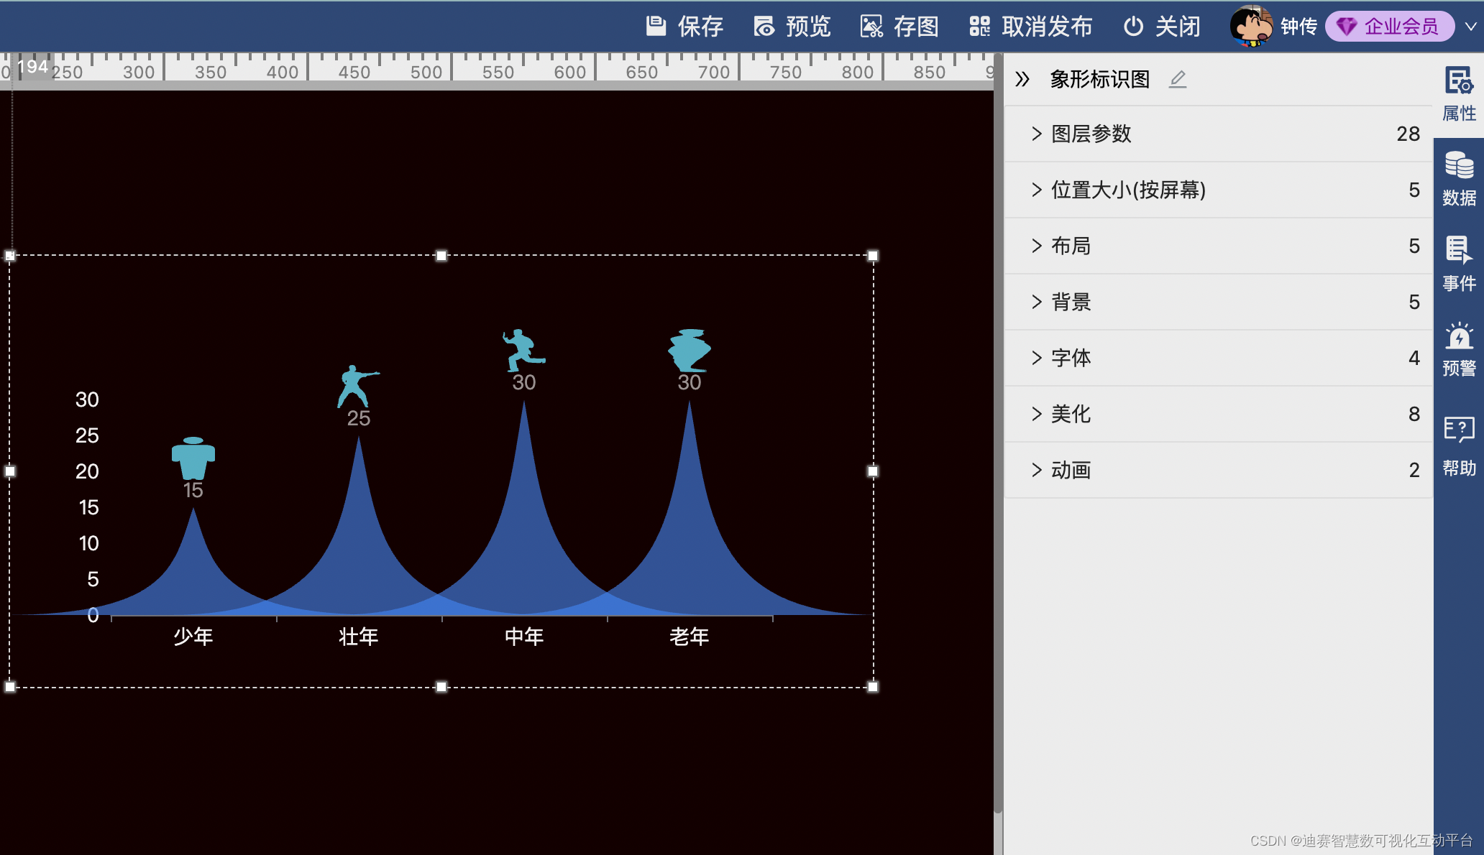
Task: Select the 少年 pictogram icon
Action: click(193, 458)
